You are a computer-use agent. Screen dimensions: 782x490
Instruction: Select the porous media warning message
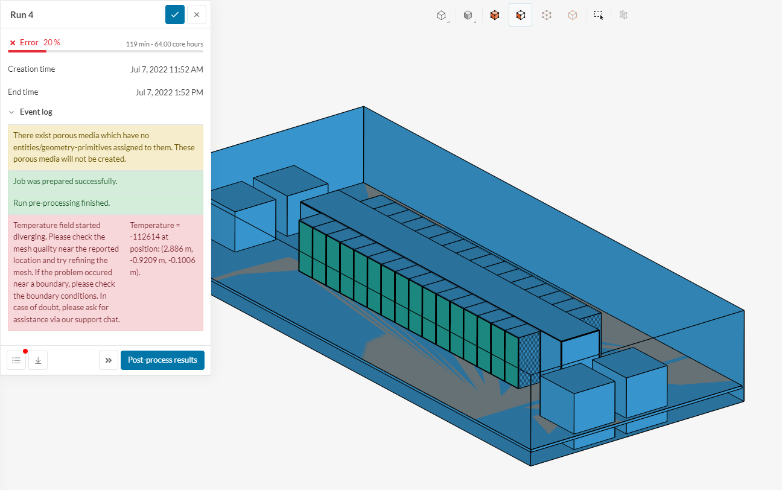tap(105, 147)
